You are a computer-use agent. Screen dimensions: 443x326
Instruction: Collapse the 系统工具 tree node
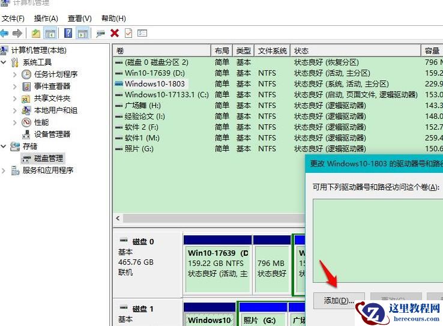point(4,62)
